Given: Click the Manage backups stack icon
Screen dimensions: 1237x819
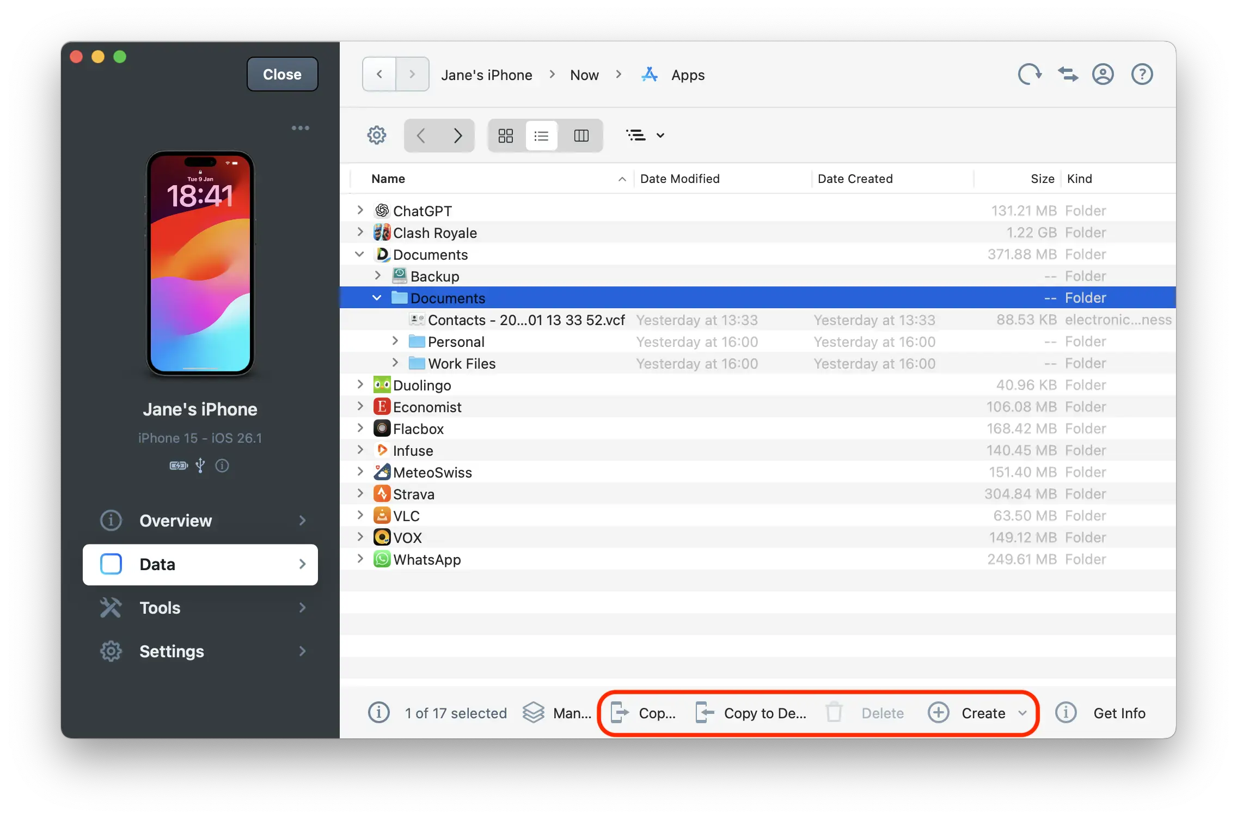Looking at the screenshot, I should click(x=534, y=712).
